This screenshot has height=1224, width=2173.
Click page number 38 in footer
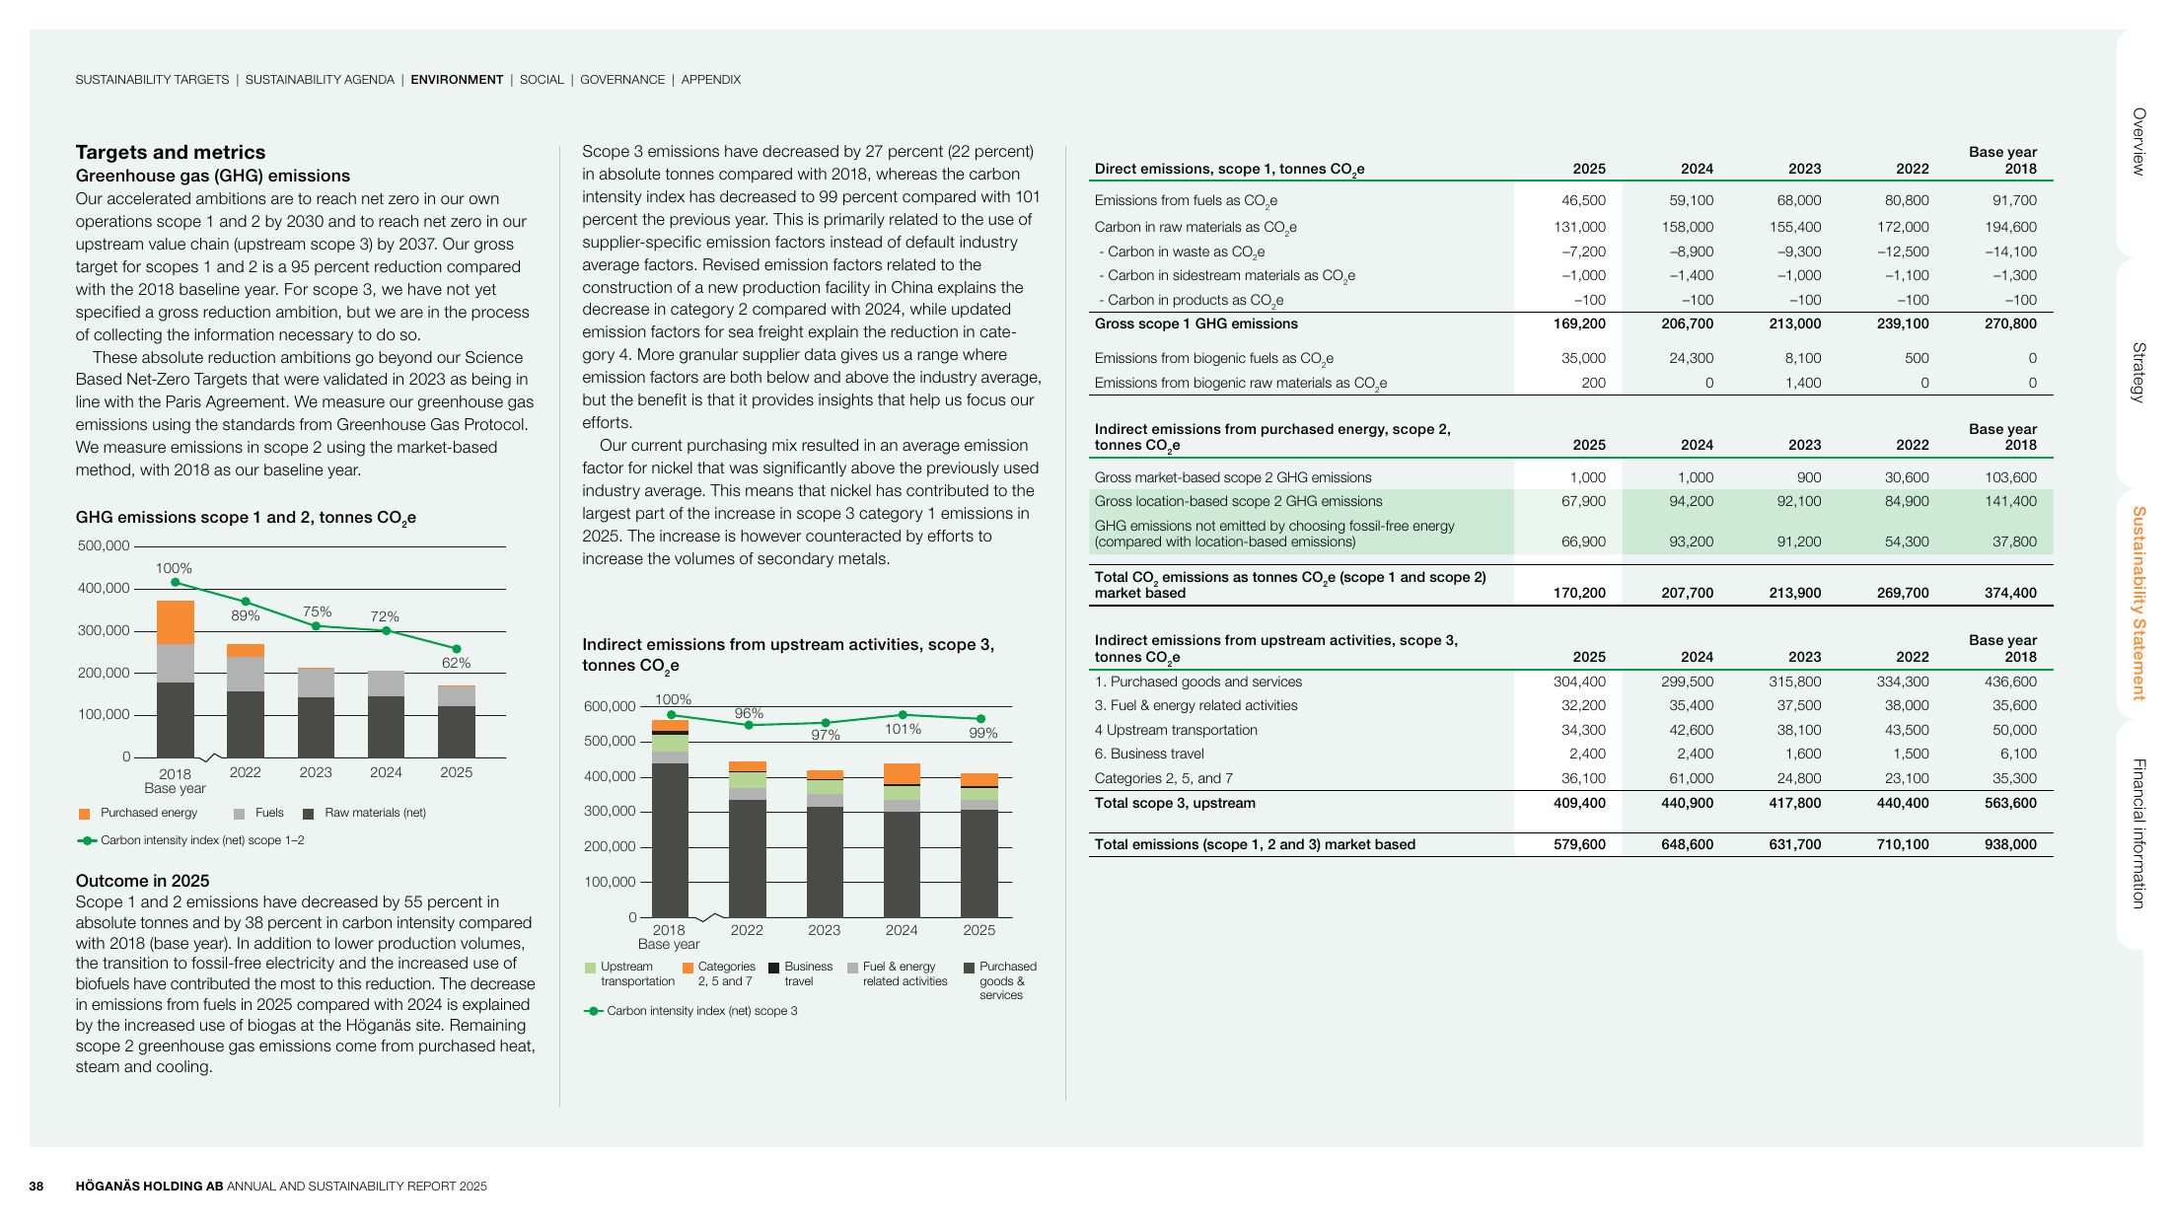36,1187
